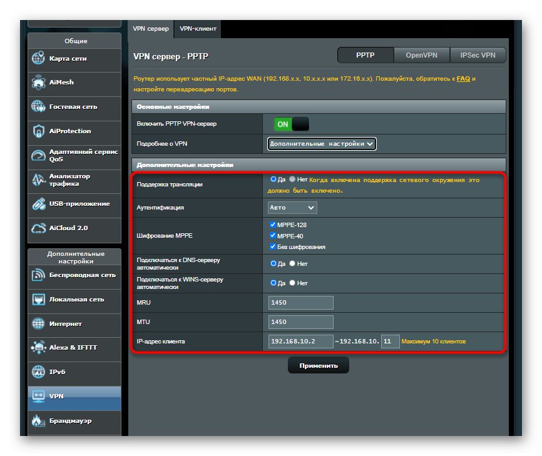Select Нет for WINS-серверу автоматически

pyautogui.click(x=292, y=283)
